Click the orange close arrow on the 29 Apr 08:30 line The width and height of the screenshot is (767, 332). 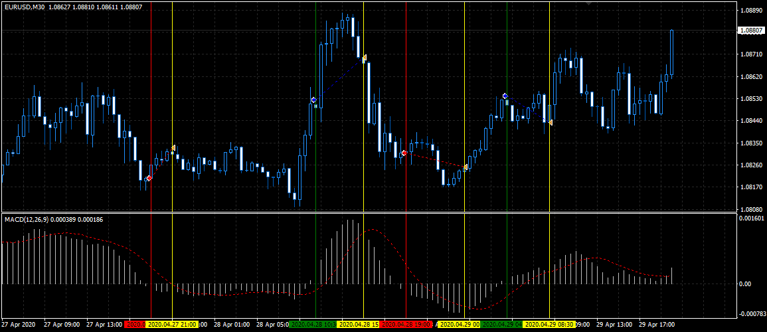(551, 122)
